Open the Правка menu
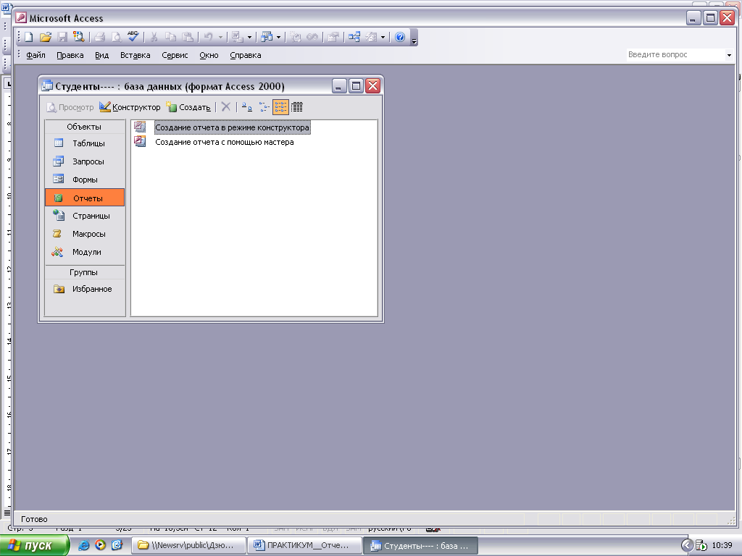Viewport: 742px width, 556px height. point(70,55)
